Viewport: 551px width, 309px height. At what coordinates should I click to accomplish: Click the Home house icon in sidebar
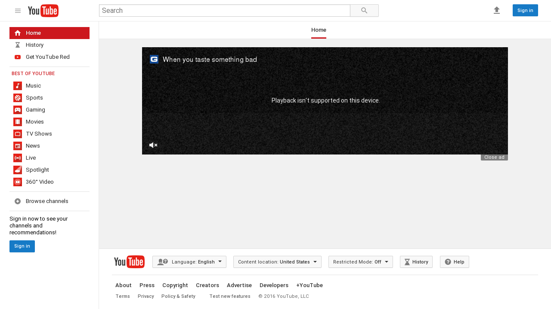(18, 33)
